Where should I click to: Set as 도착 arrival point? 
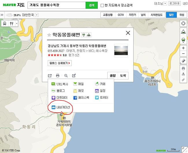point(123,75)
